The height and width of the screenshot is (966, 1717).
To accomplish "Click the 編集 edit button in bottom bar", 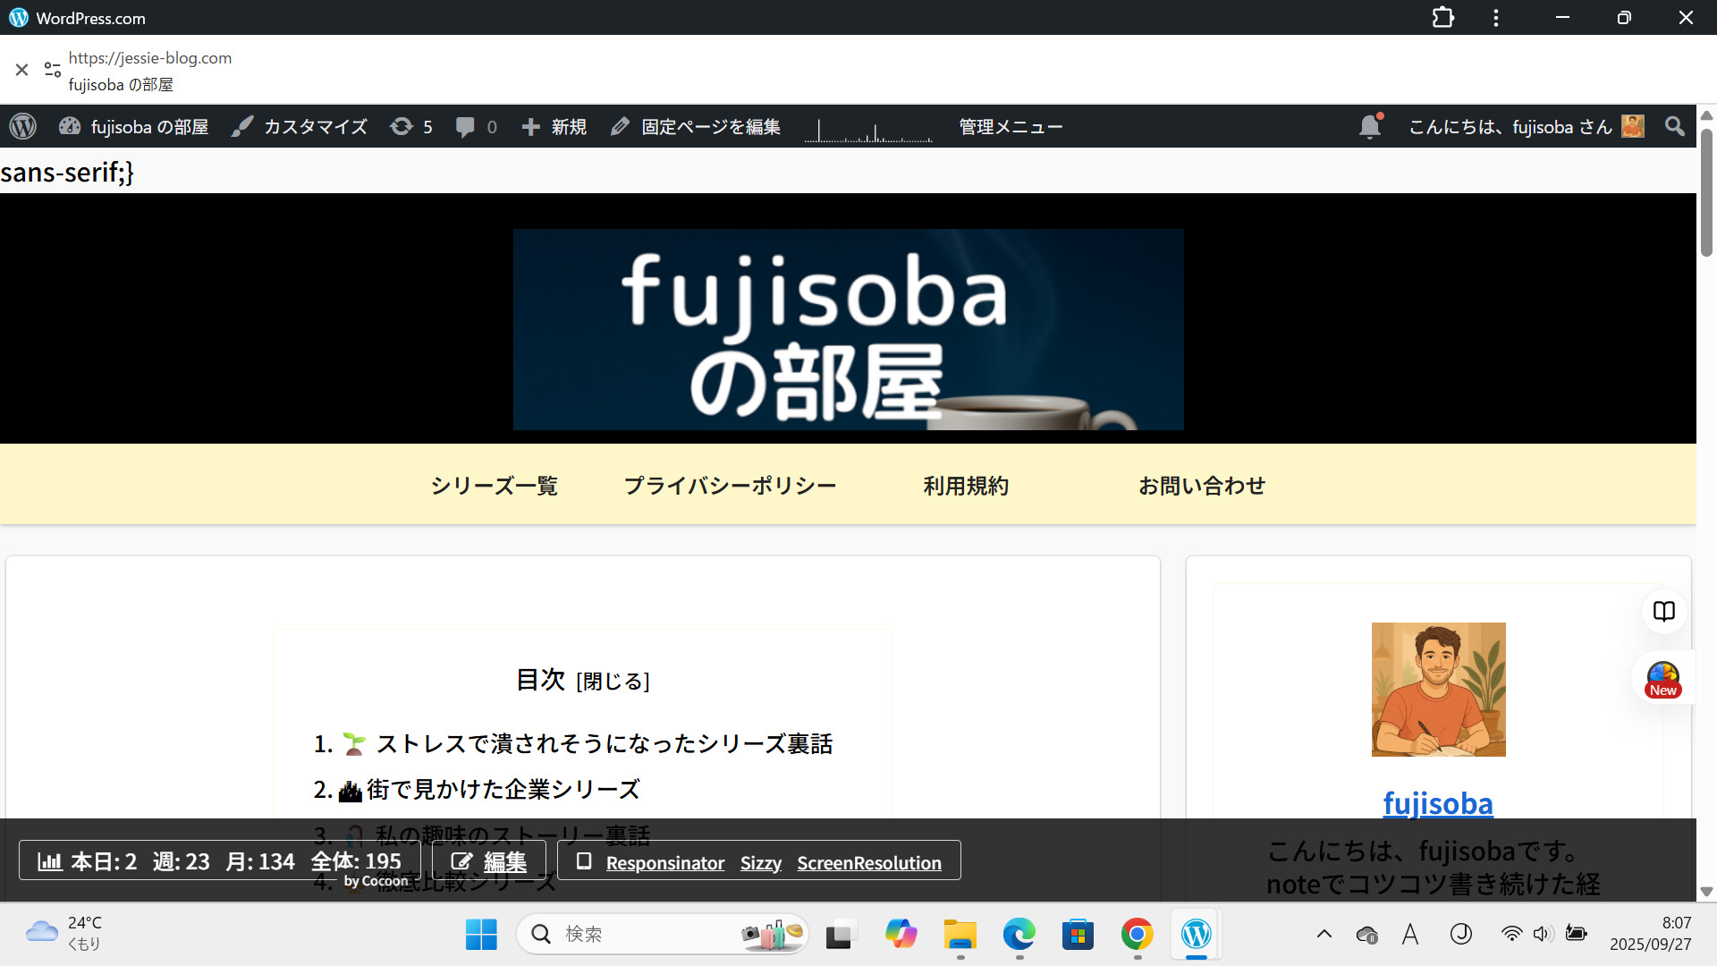I will pyautogui.click(x=489, y=861).
